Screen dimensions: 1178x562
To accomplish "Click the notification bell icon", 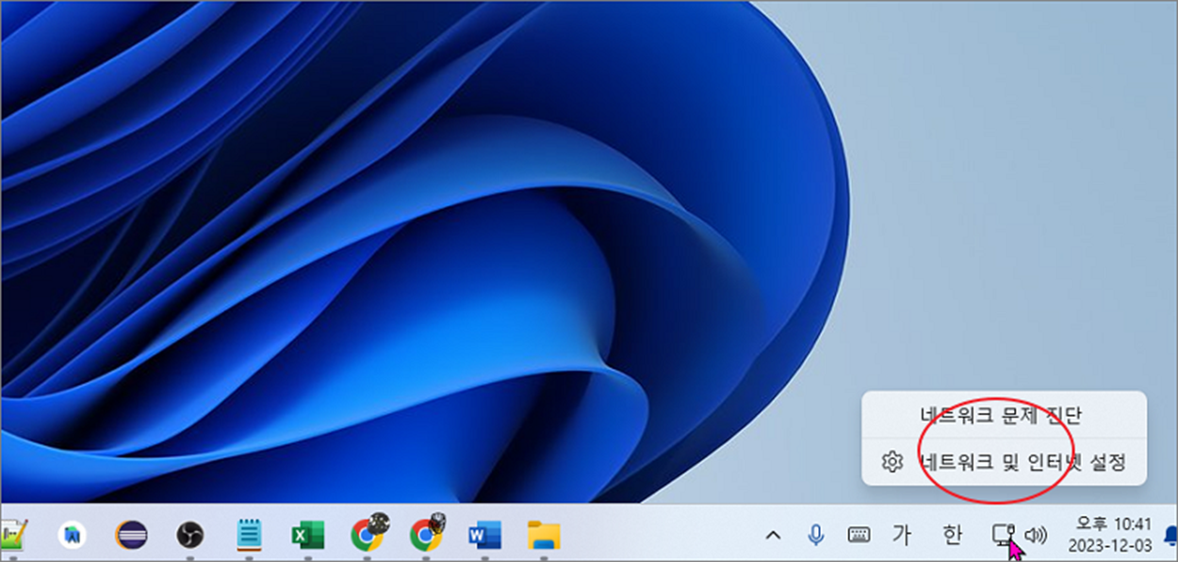I will (1171, 536).
